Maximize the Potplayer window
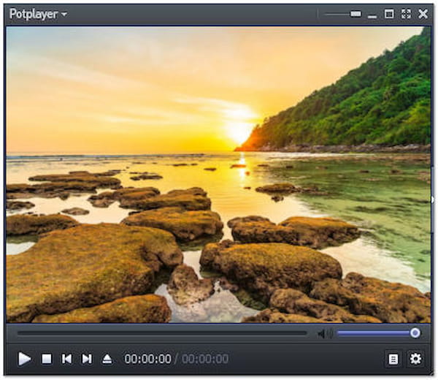The image size is (438, 380). (x=389, y=14)
